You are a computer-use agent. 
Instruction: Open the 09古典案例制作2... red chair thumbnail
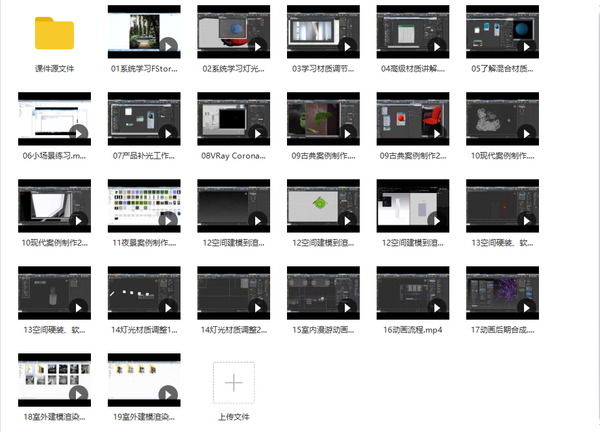[x=412, y=119]
